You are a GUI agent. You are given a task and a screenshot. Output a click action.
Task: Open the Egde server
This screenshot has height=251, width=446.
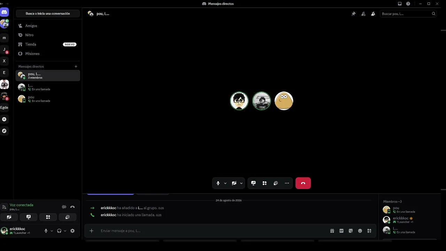[4, 107]
